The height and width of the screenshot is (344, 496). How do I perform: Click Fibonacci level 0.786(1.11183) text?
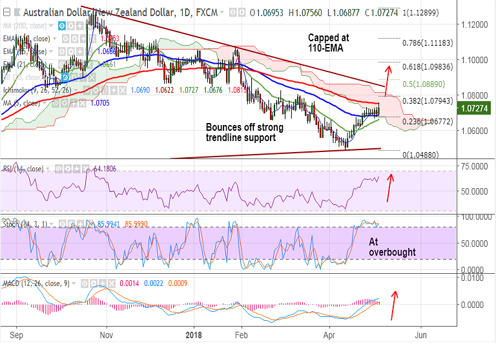click(x=428, y=43)
